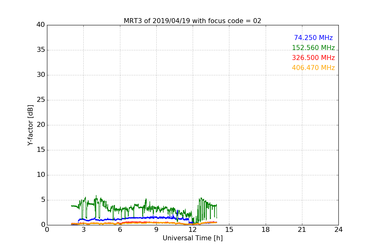Click x-axis tick label 12
376x250 pixels.
pos(193,230)
